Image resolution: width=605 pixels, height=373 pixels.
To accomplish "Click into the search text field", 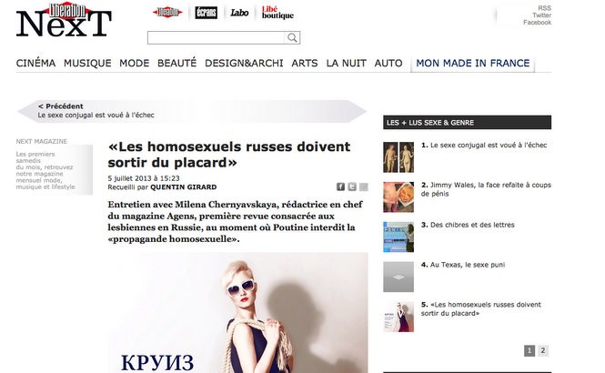I will pyautogui.click(x=217, y=38).
